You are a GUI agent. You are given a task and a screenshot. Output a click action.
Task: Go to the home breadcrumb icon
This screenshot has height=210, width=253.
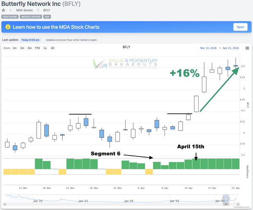[3, 10]
